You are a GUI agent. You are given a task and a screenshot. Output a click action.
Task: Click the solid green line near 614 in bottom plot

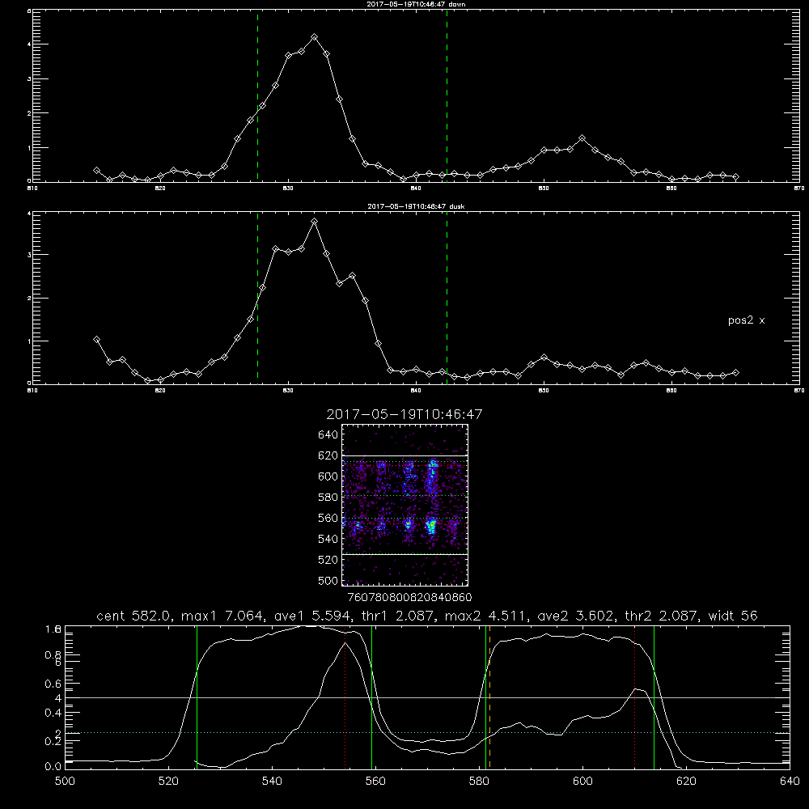coord(654,697)
